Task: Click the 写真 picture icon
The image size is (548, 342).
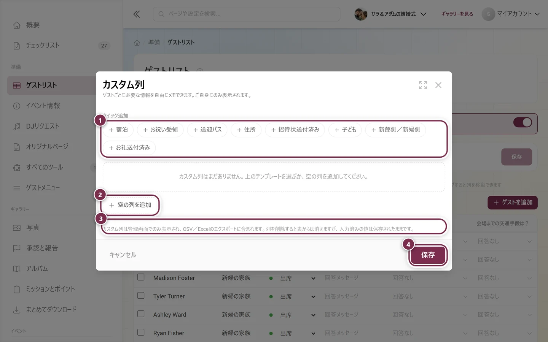Action: 17,228
